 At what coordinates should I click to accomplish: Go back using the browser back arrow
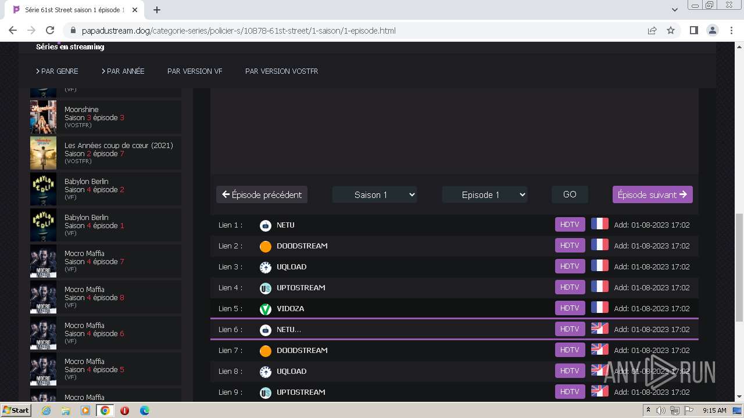tap(13, 30)
